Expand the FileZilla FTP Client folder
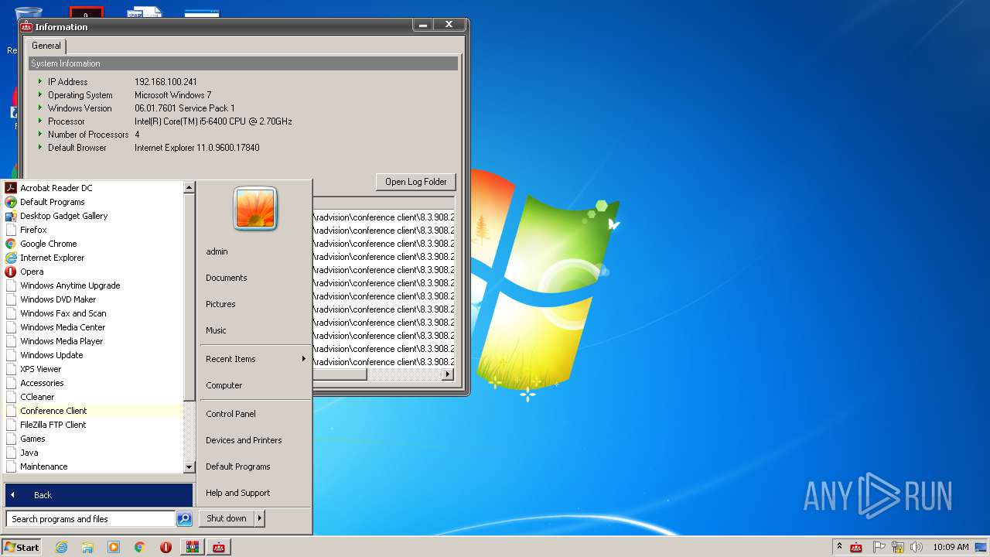This screenshot has width=990, height=557. click(x=53, y=425)
